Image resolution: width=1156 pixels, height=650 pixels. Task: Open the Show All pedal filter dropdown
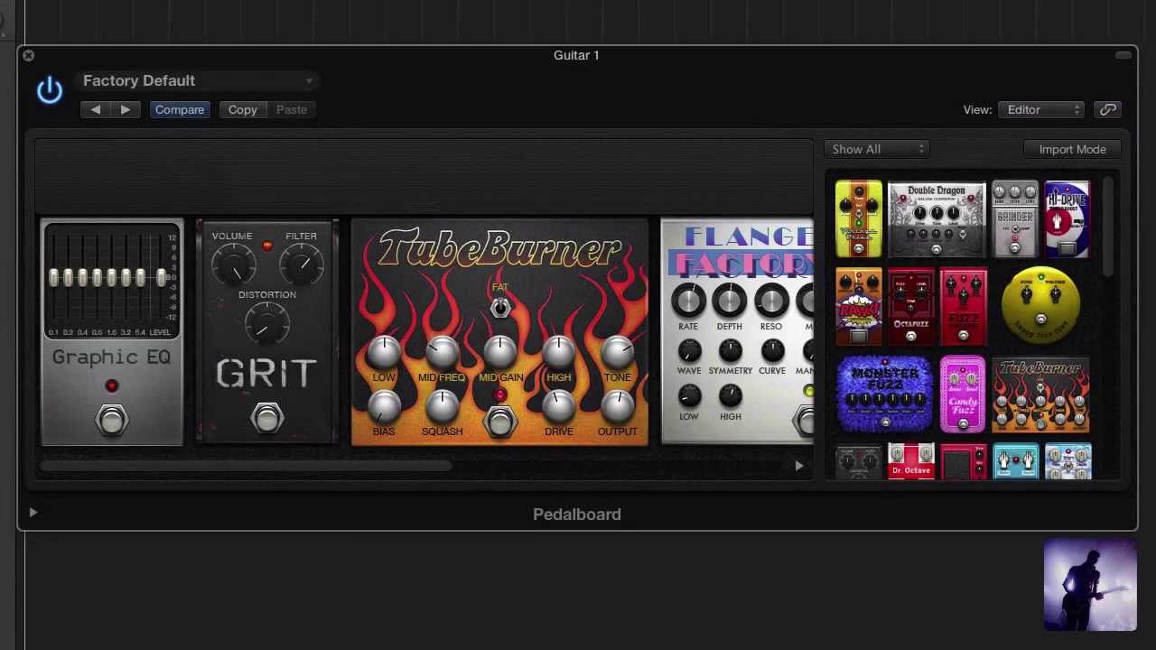click(876, 149)
